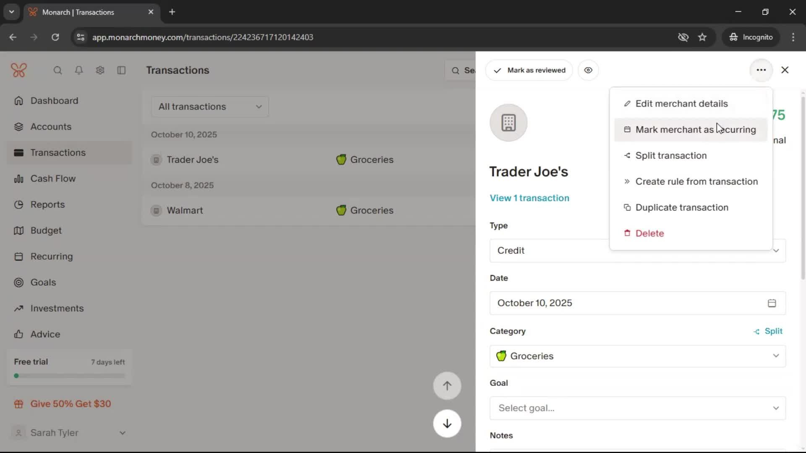Collapse sidebar with panel icon
The height and width of the screenshot is (453, 806).
[121, 70]
